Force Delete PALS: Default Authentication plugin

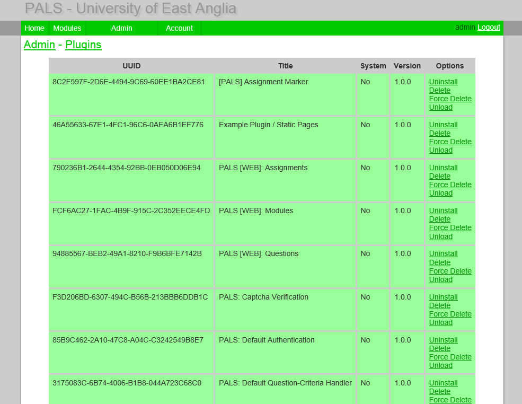click(x=450, y=357)
